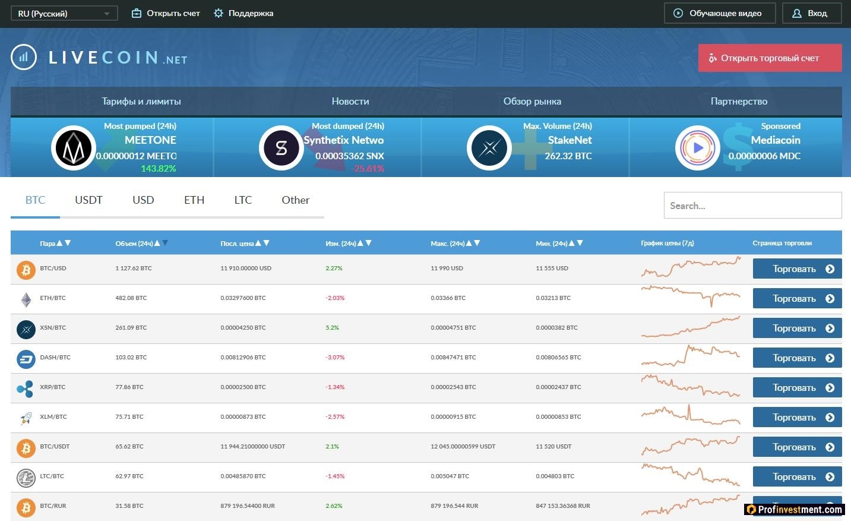Sort Макс. (24ч) ascending arrow
The width and height of the screenshot is (851, 521).
[x=469, y=243]
